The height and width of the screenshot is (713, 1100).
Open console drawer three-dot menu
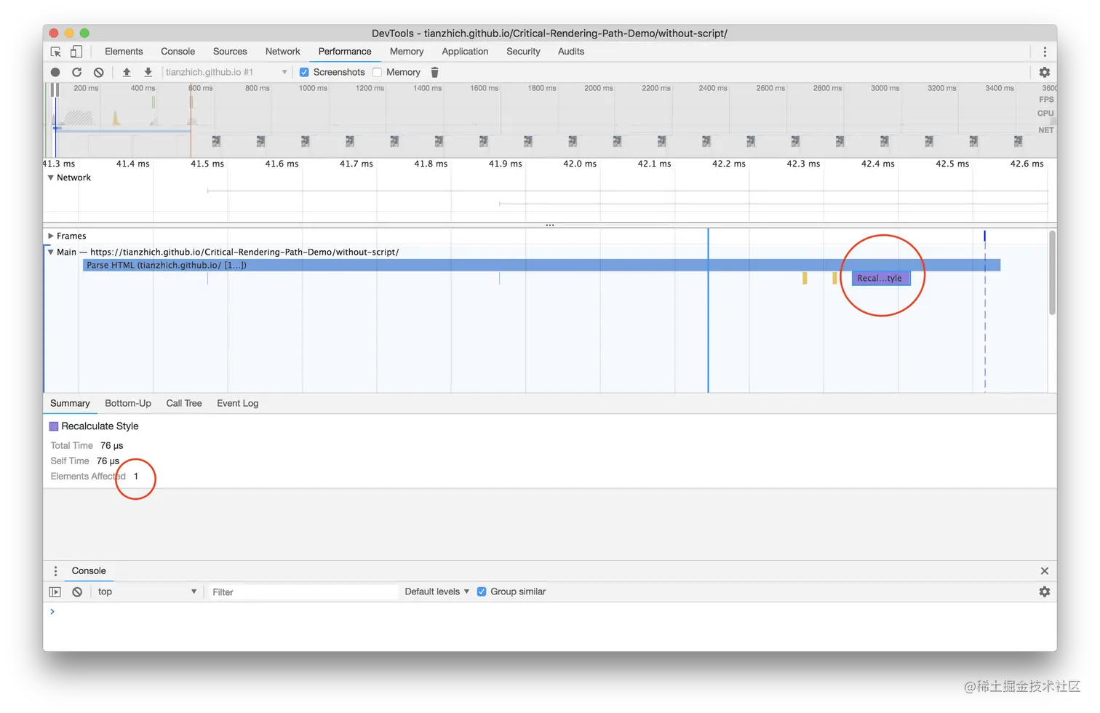coord(55,571)
